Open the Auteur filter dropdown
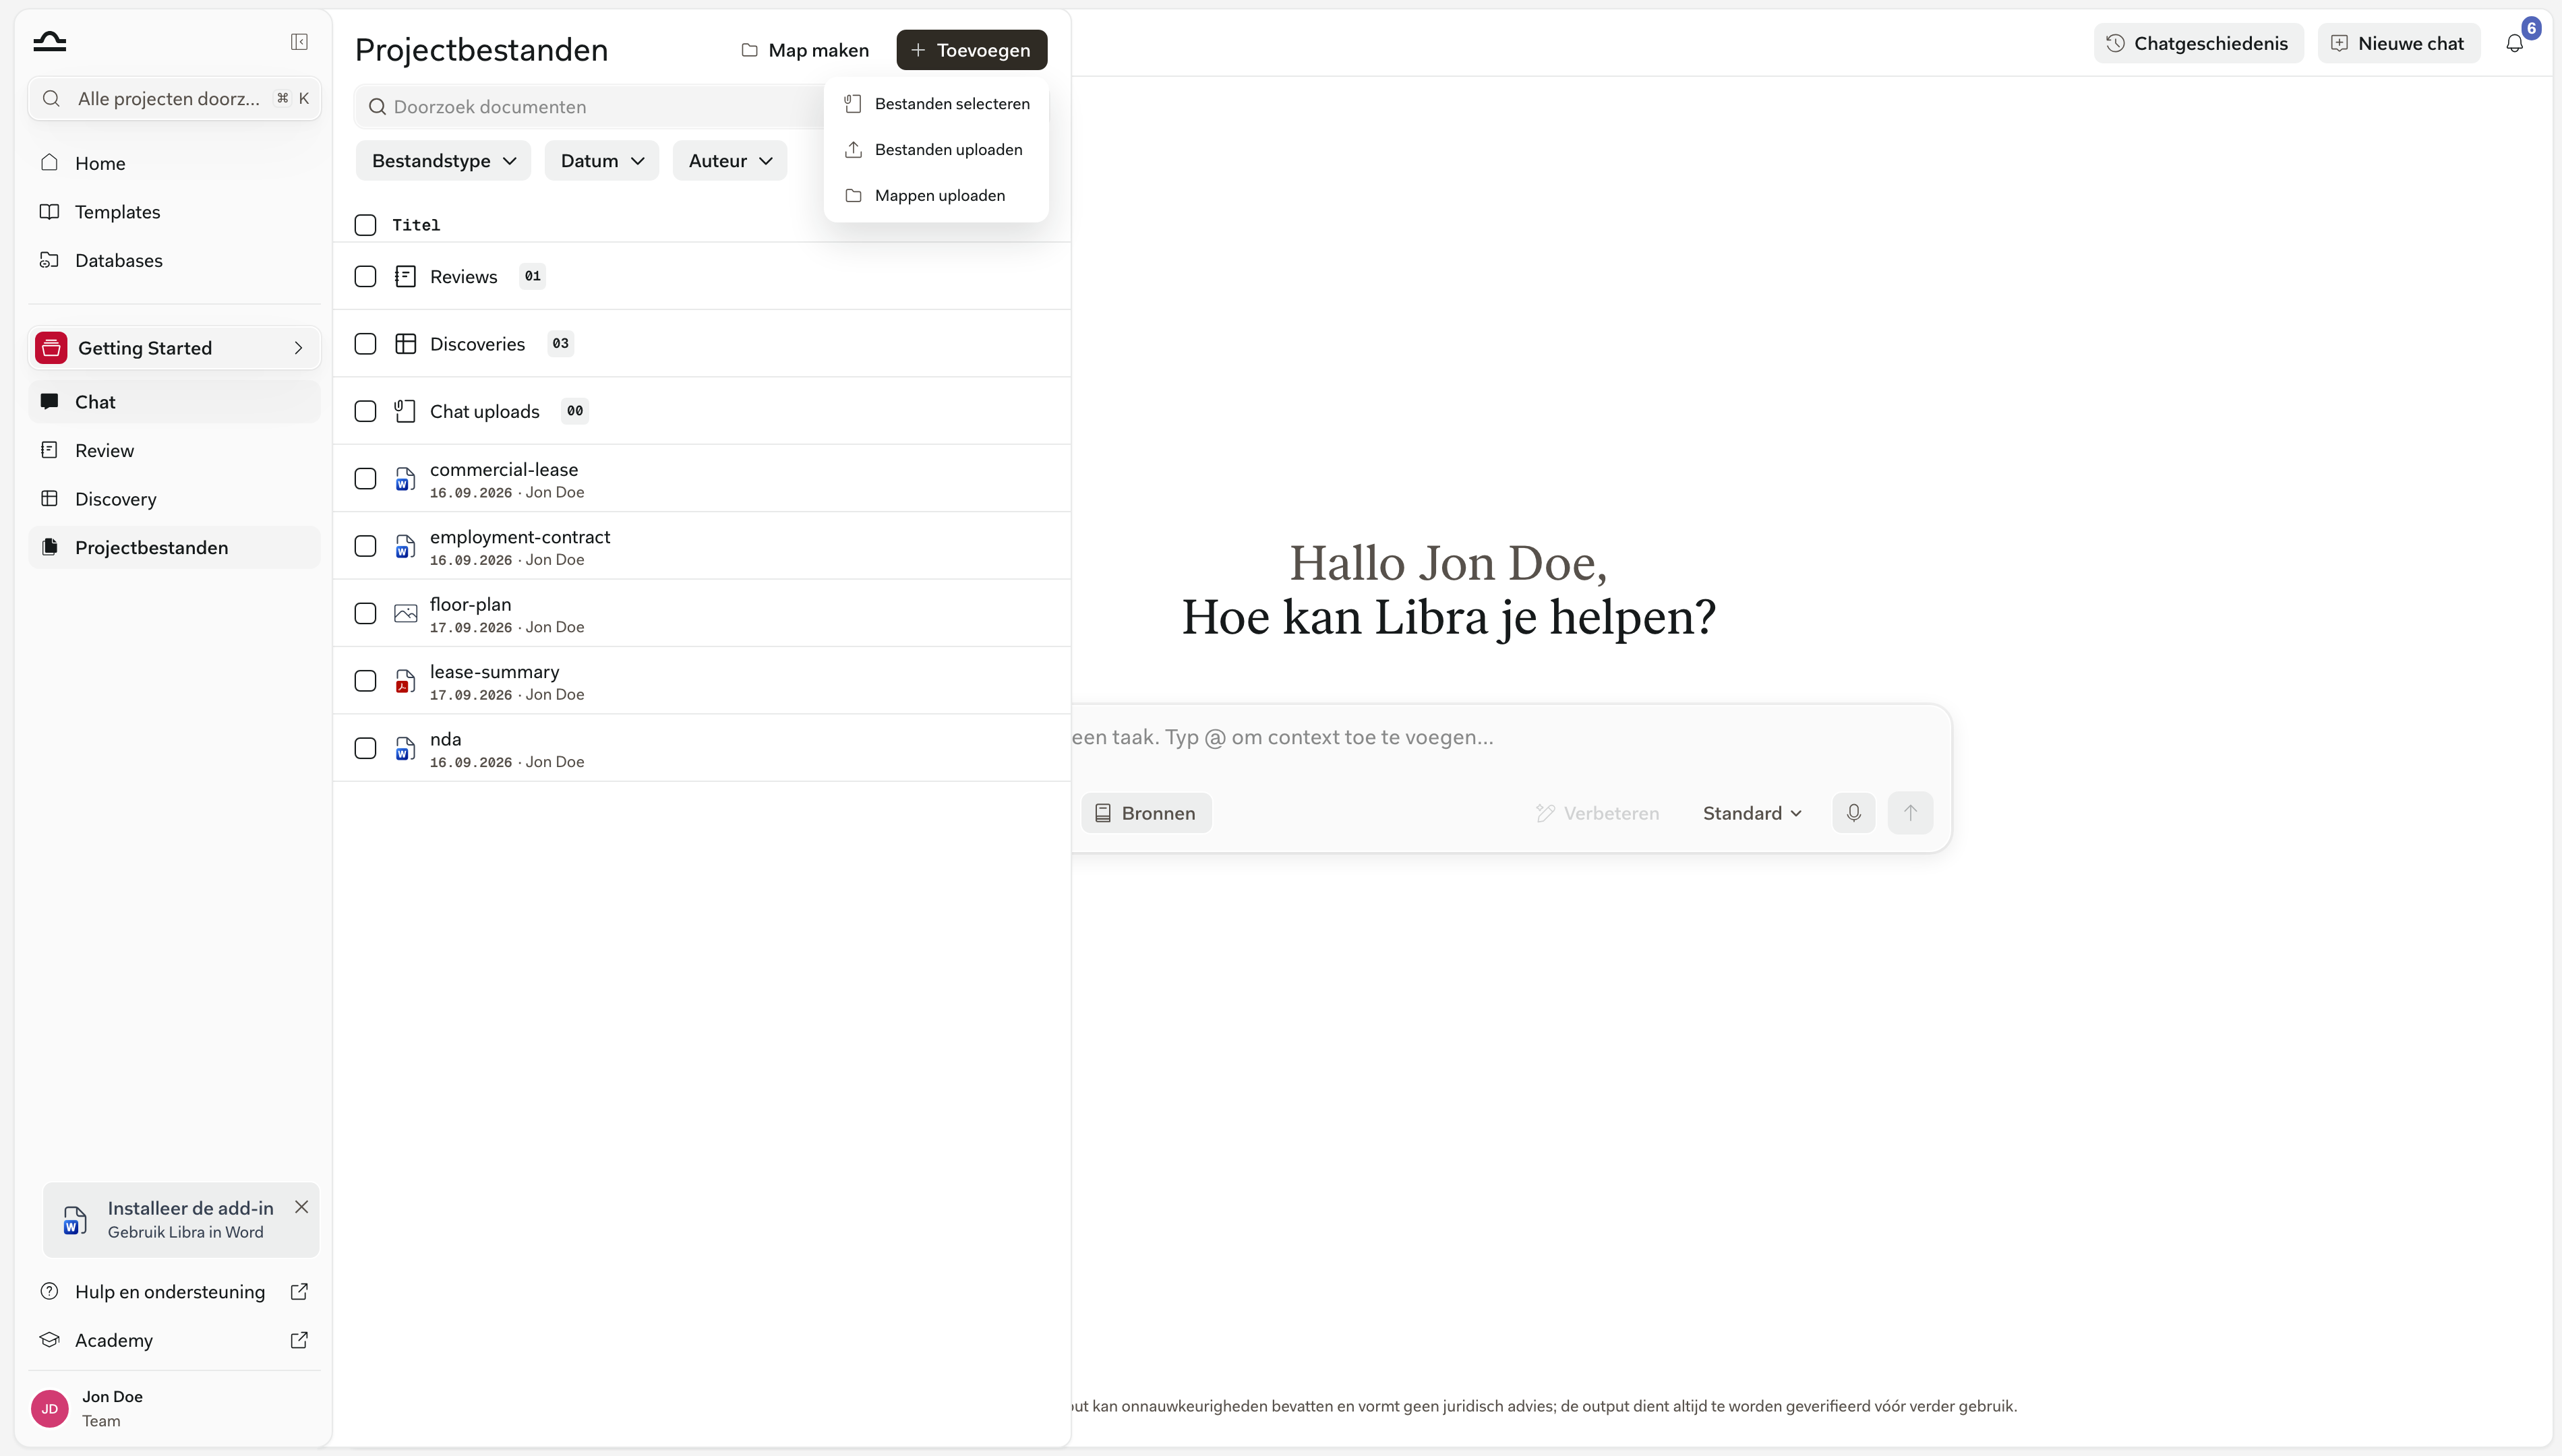The width and height of the screenshot is (2562, 1456). tap(730, 161)
